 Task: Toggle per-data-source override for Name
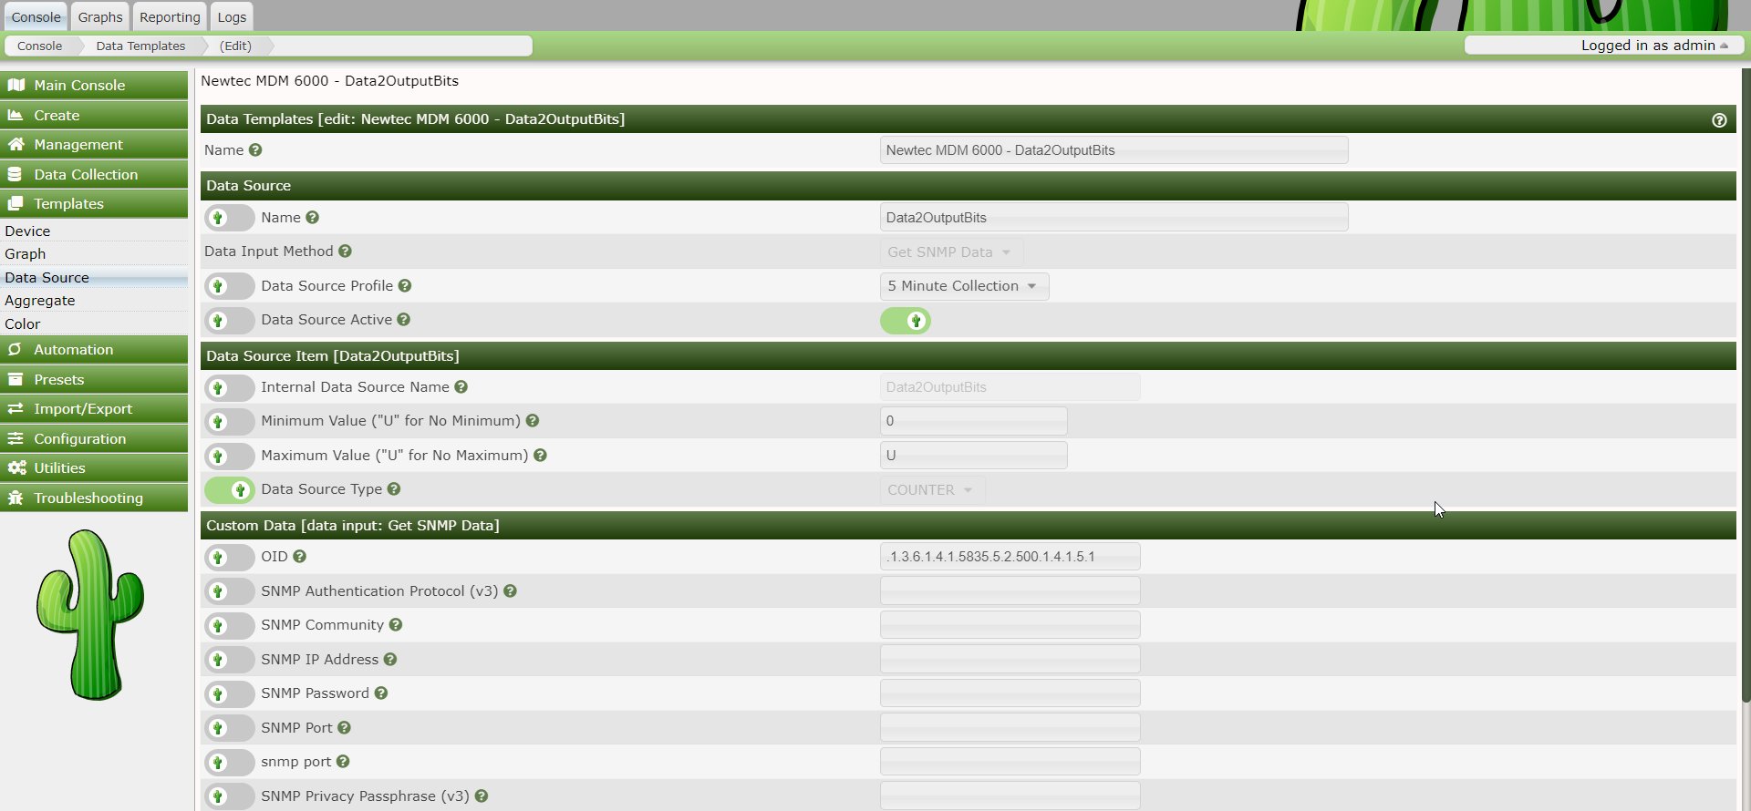(x=230, y=218)
